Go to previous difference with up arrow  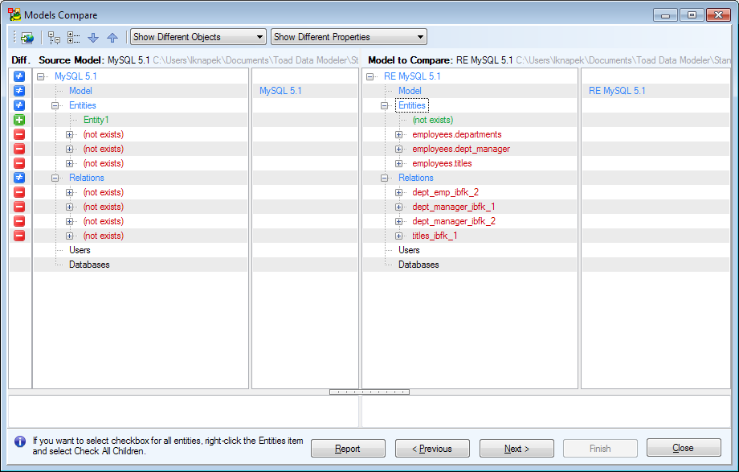point(112,37)
